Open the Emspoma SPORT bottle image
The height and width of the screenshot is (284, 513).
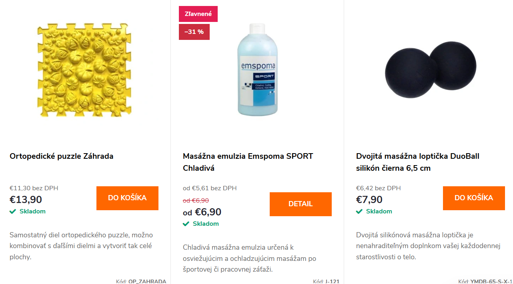click(257, 69)
